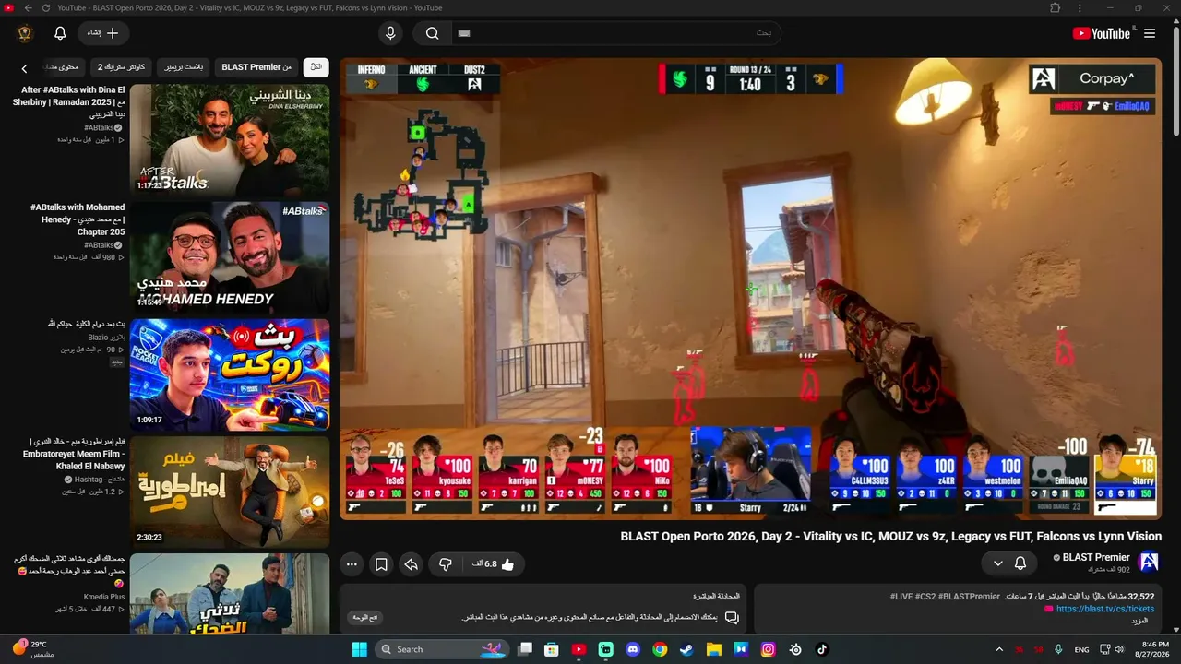Image resolution: width=1181 pixels, height=664 pixels.
Task: Open the Embratoreyet Meem film thumbnail
Action: tap(230, 492)
